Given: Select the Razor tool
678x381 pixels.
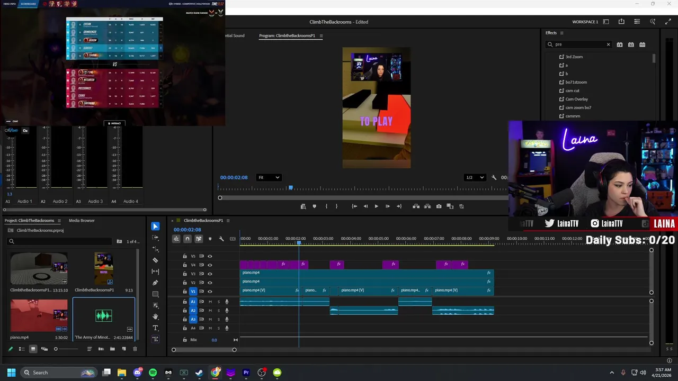Looking at the screenshot, I should tap(155, 260).
